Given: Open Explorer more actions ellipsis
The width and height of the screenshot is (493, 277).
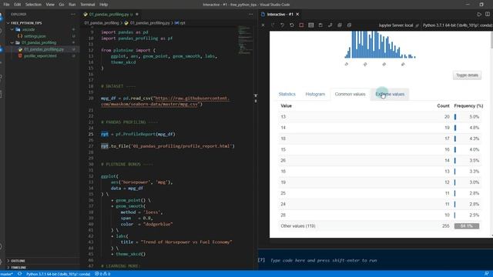Looking at the screenshot, I should 73,14.
